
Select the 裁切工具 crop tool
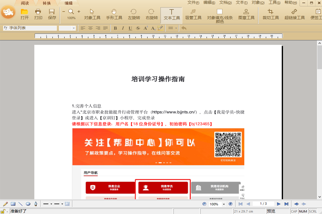(x=270, y=14)
